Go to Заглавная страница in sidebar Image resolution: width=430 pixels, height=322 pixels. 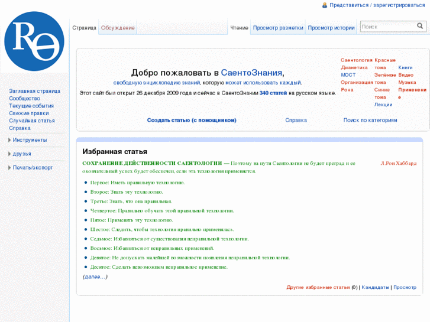tap(34, 91)
